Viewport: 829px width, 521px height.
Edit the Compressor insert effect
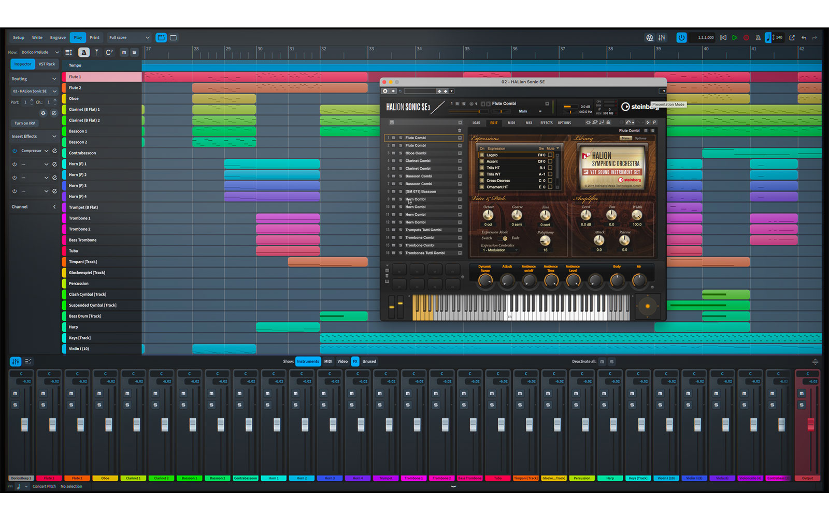click(x=54, y=151)
